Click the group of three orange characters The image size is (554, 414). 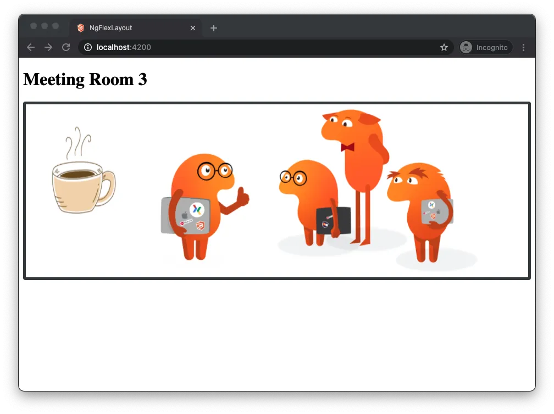378,190
